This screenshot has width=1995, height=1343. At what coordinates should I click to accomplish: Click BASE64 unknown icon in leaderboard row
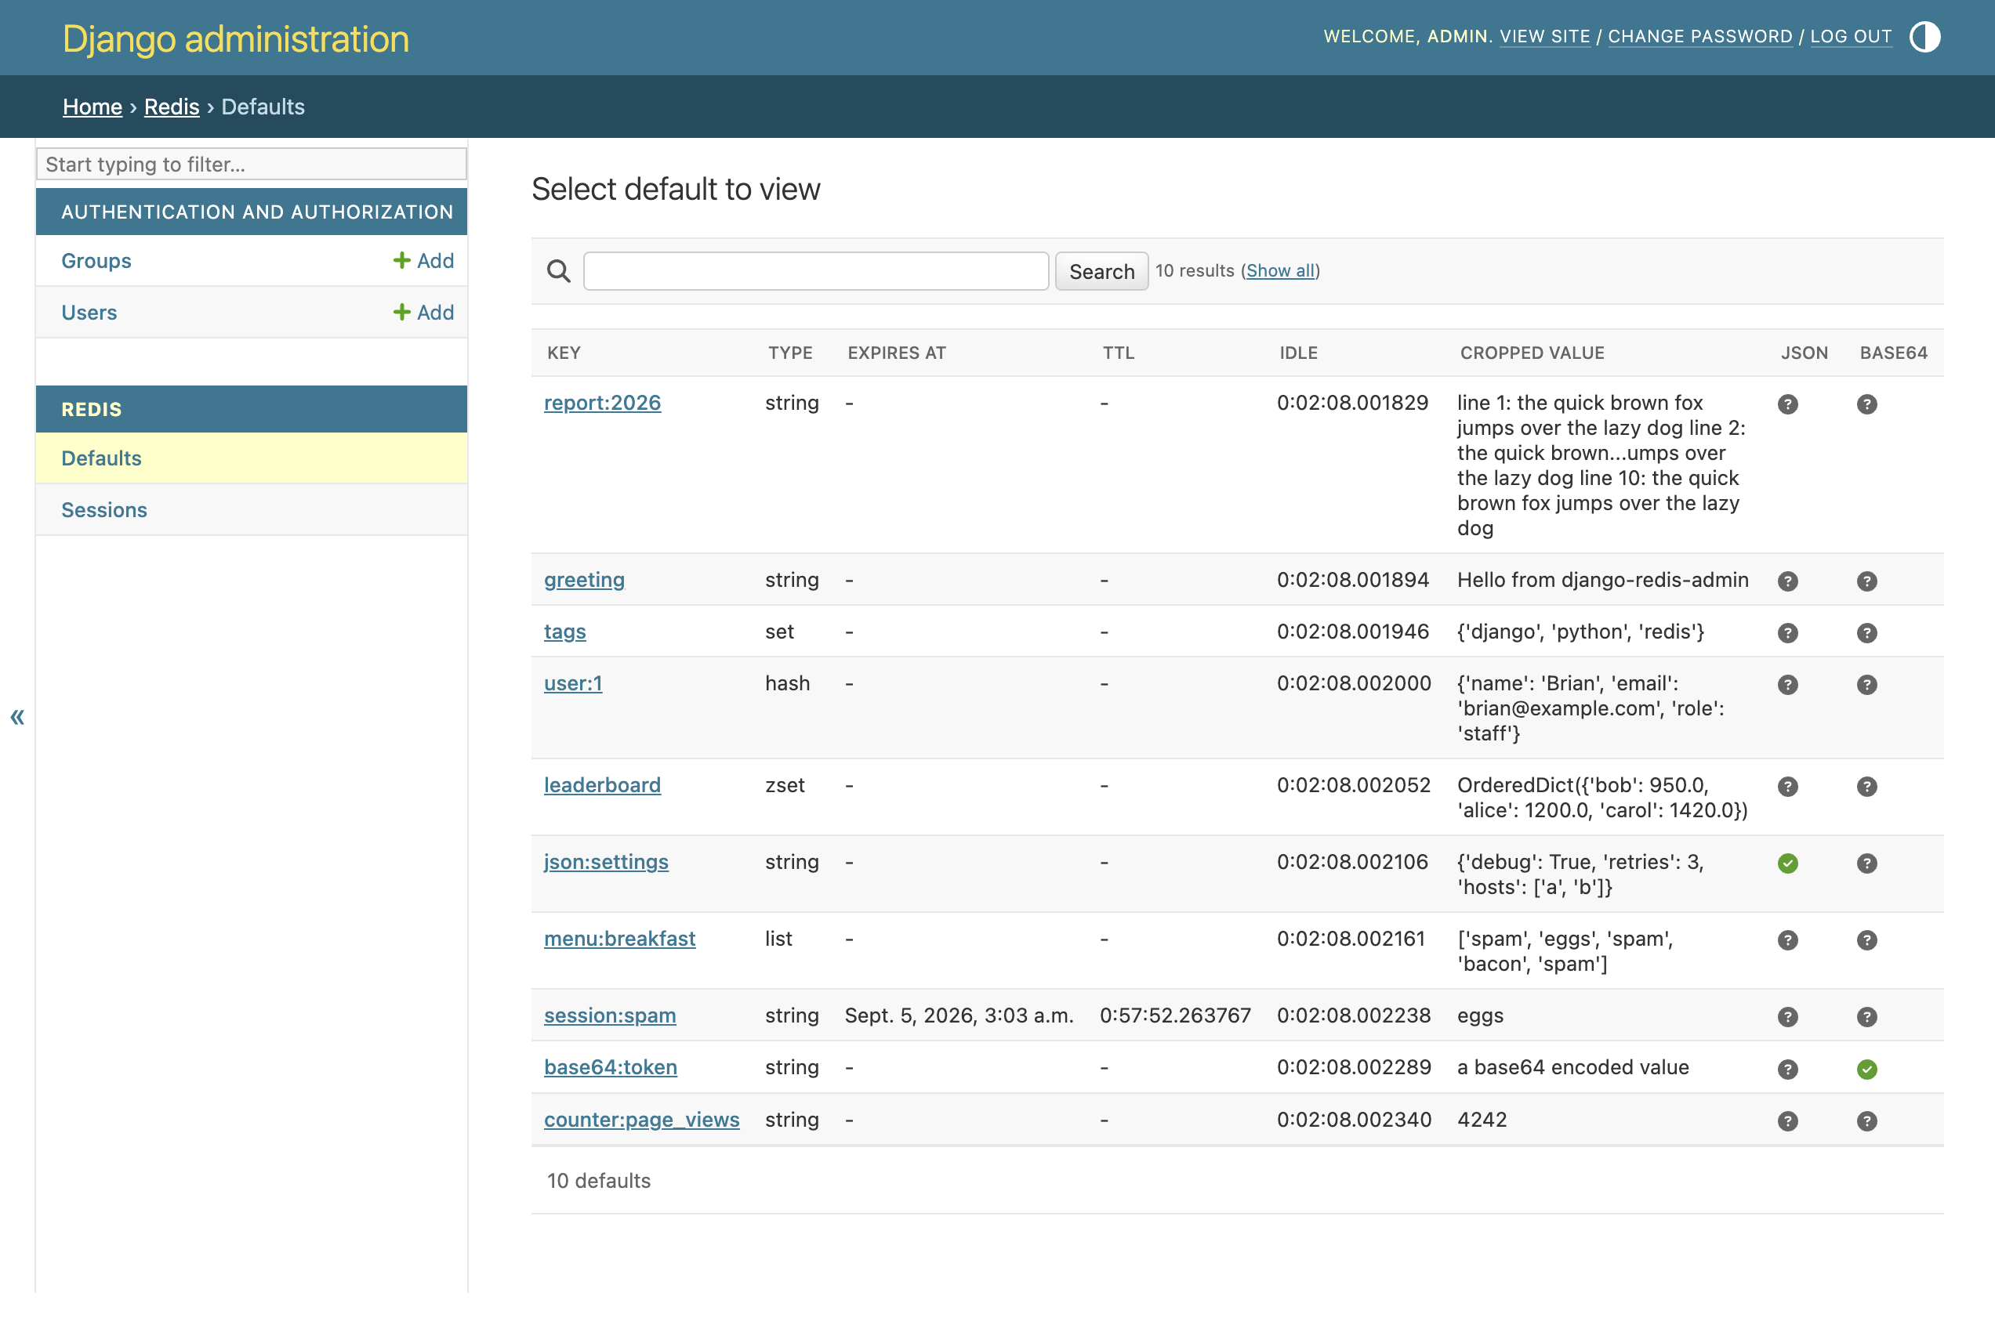[1867, 786]
